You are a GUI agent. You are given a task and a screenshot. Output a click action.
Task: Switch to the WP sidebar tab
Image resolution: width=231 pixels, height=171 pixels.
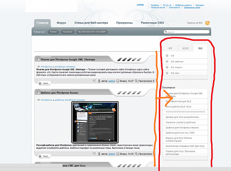170,48
